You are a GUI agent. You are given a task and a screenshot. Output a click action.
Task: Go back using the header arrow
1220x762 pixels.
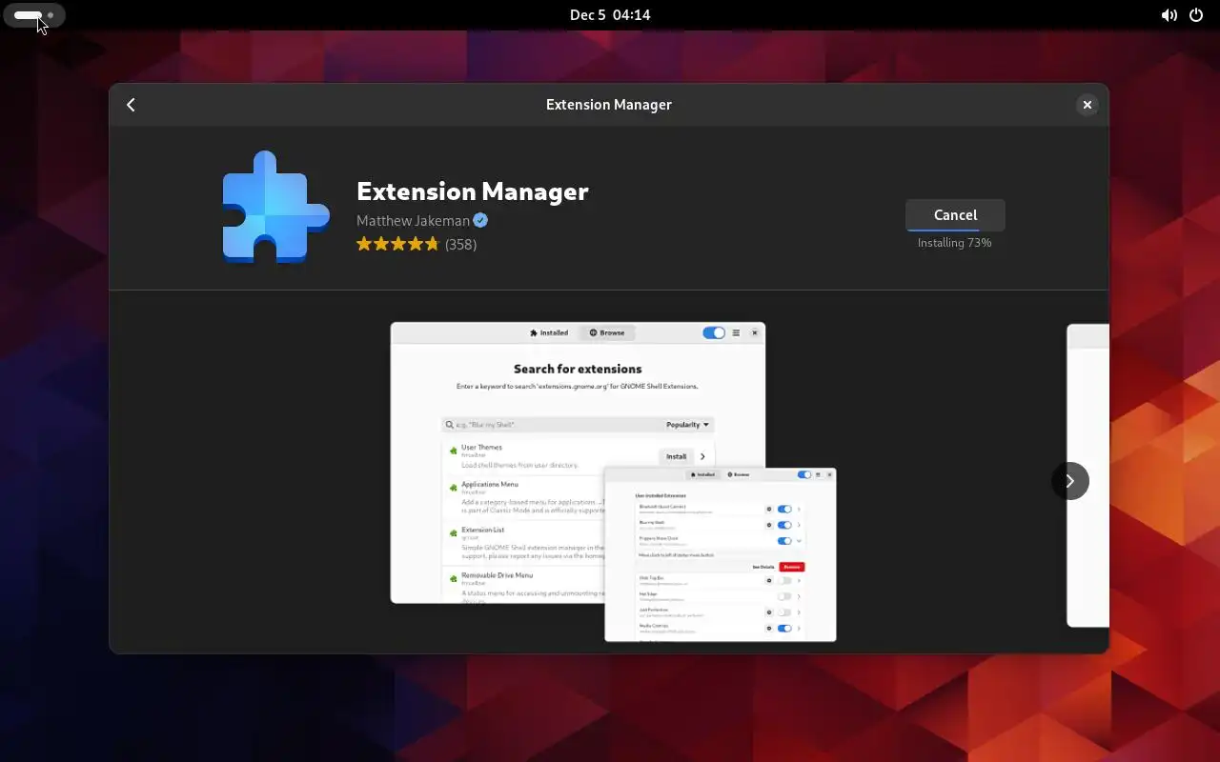pyautogui.click(x=132, y=105)
